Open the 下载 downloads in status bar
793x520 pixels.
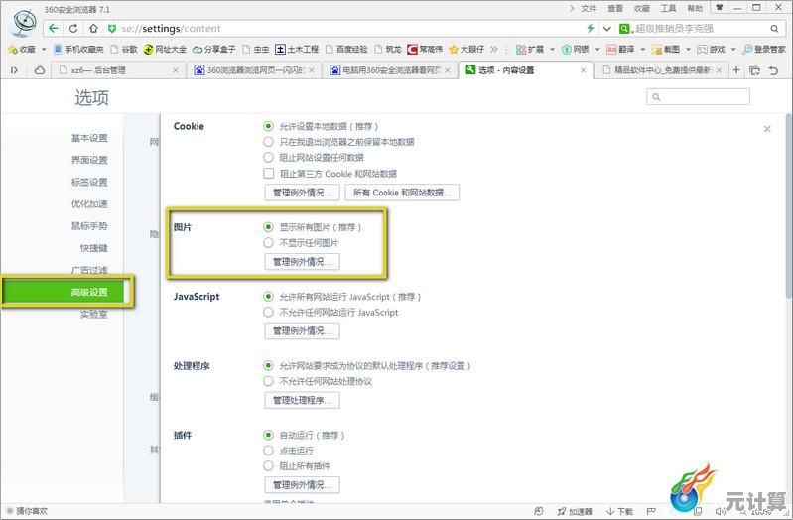pyautogui.click(x=619, y=512)
